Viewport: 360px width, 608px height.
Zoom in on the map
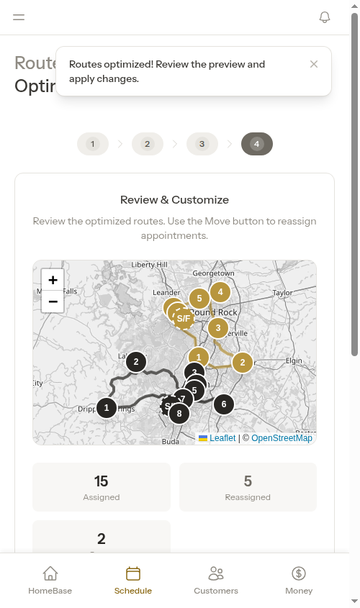[x=53, y=280]
